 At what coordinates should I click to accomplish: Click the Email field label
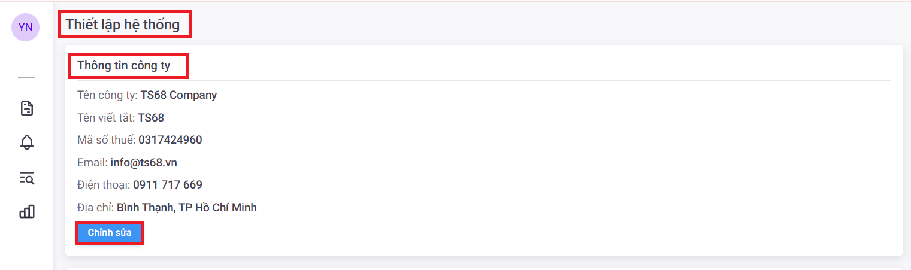92,163
